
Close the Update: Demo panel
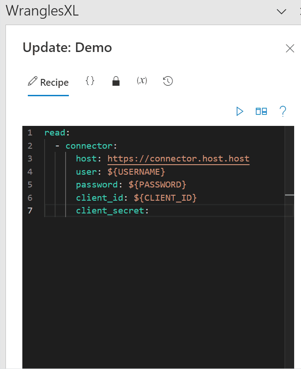coord(290,48)
